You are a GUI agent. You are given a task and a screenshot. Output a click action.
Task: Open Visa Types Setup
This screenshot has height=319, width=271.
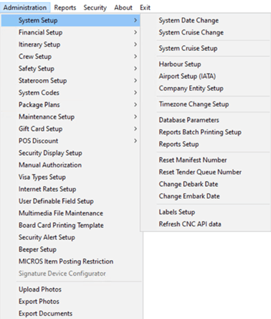[x=71, y=177]
